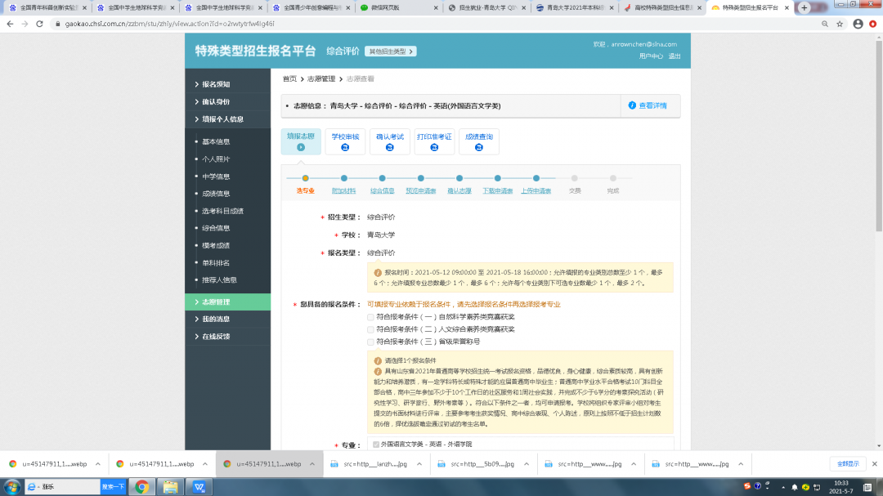Image resolution: width=883 pixels, height=496 pixels.
Task: Check 自然科学素养类竞赛获奖 condition
Action: (x=371, y=316)
